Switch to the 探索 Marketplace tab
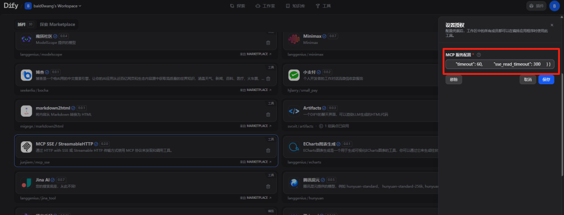This screenshot has width=564, height=215. 57,25
